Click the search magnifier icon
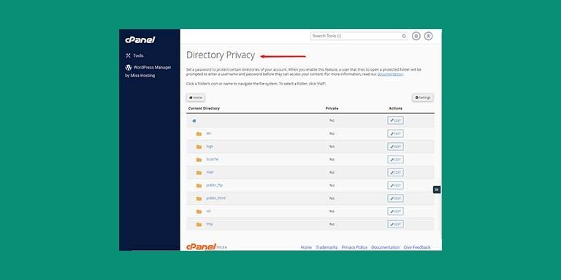This screenshot has width=561, height=280. point(404,36)
